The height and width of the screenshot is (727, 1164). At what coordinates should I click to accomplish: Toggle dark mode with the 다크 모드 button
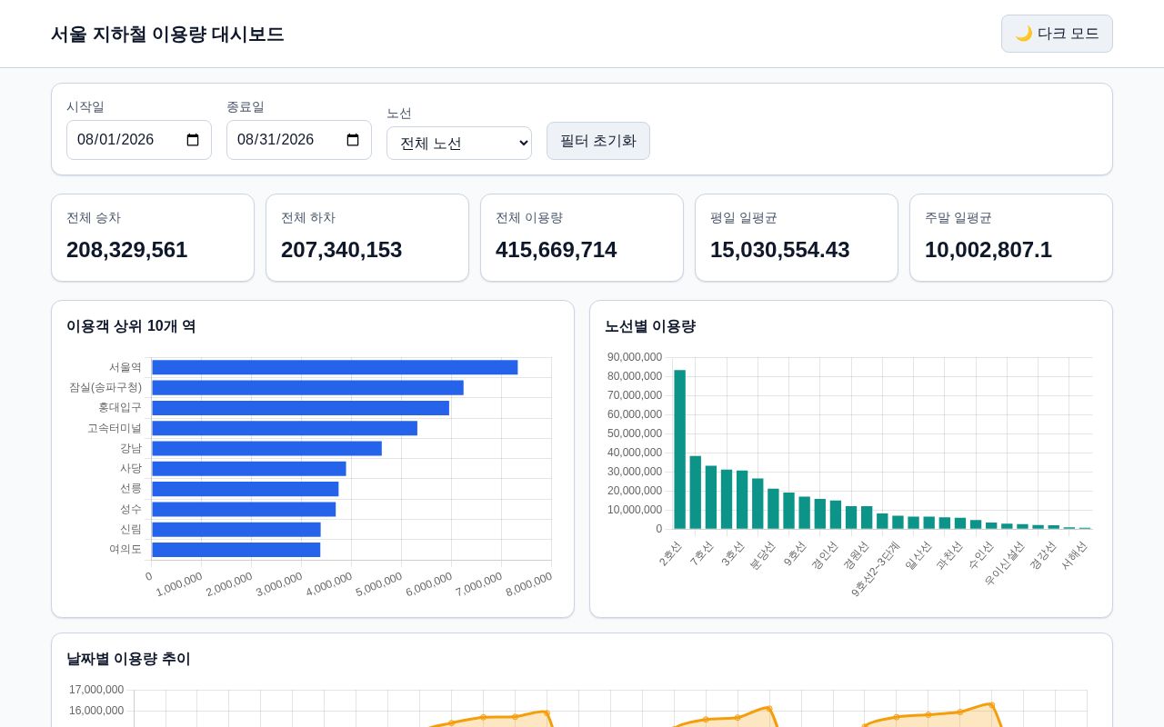(1057, 34)
